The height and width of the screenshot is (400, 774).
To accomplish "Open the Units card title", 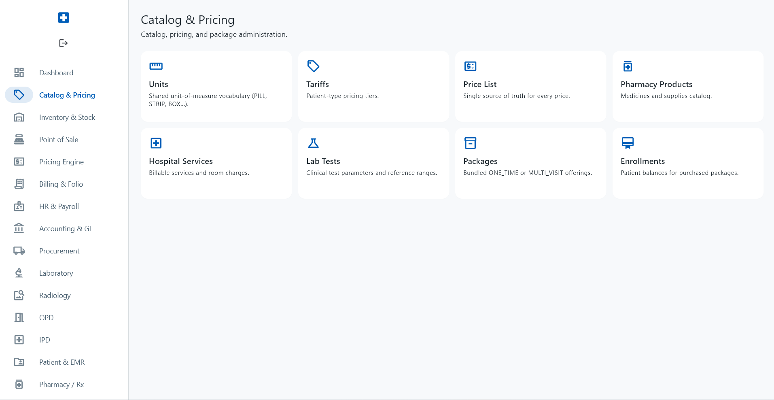I will click(159, 84).
